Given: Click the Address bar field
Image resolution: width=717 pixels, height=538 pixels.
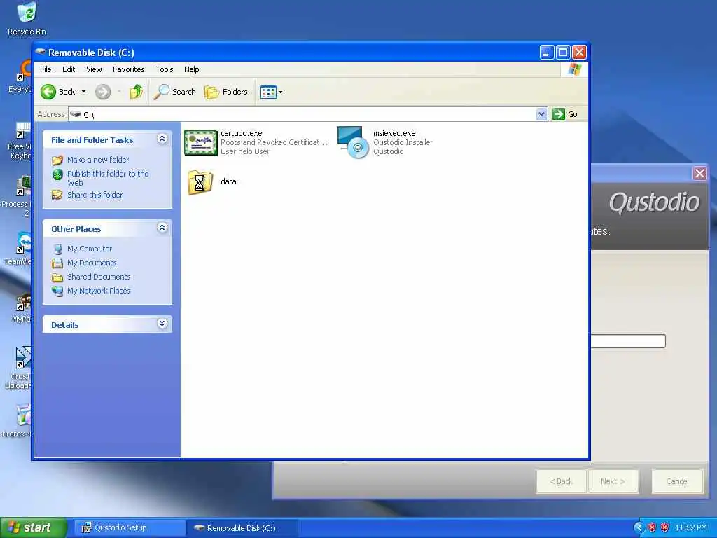Looking at the screenshot, I should (x=302, y=114).
